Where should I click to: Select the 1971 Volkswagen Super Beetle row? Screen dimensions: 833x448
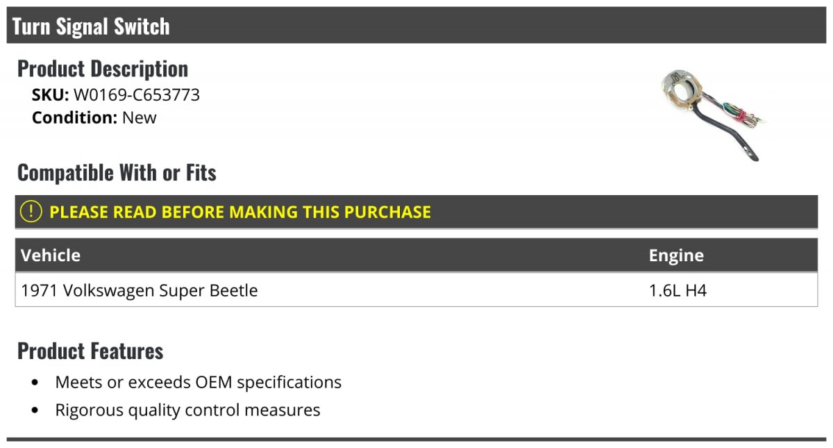[x=416, y=290]
